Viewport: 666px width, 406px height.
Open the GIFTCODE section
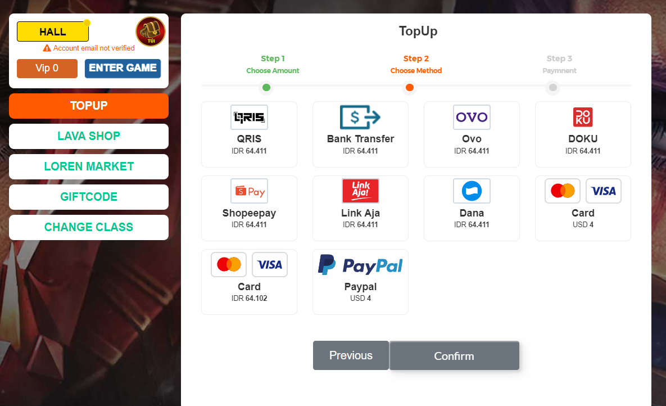(x=89, y=197)
